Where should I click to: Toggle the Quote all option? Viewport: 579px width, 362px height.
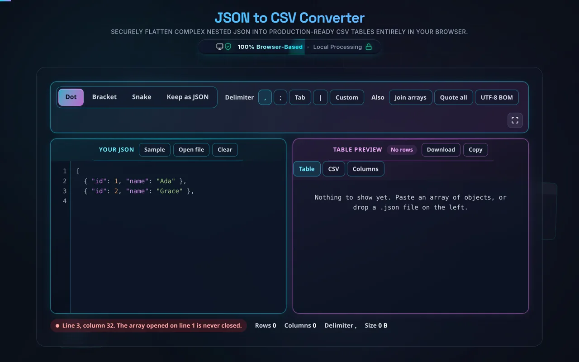[x=454, y=97]
